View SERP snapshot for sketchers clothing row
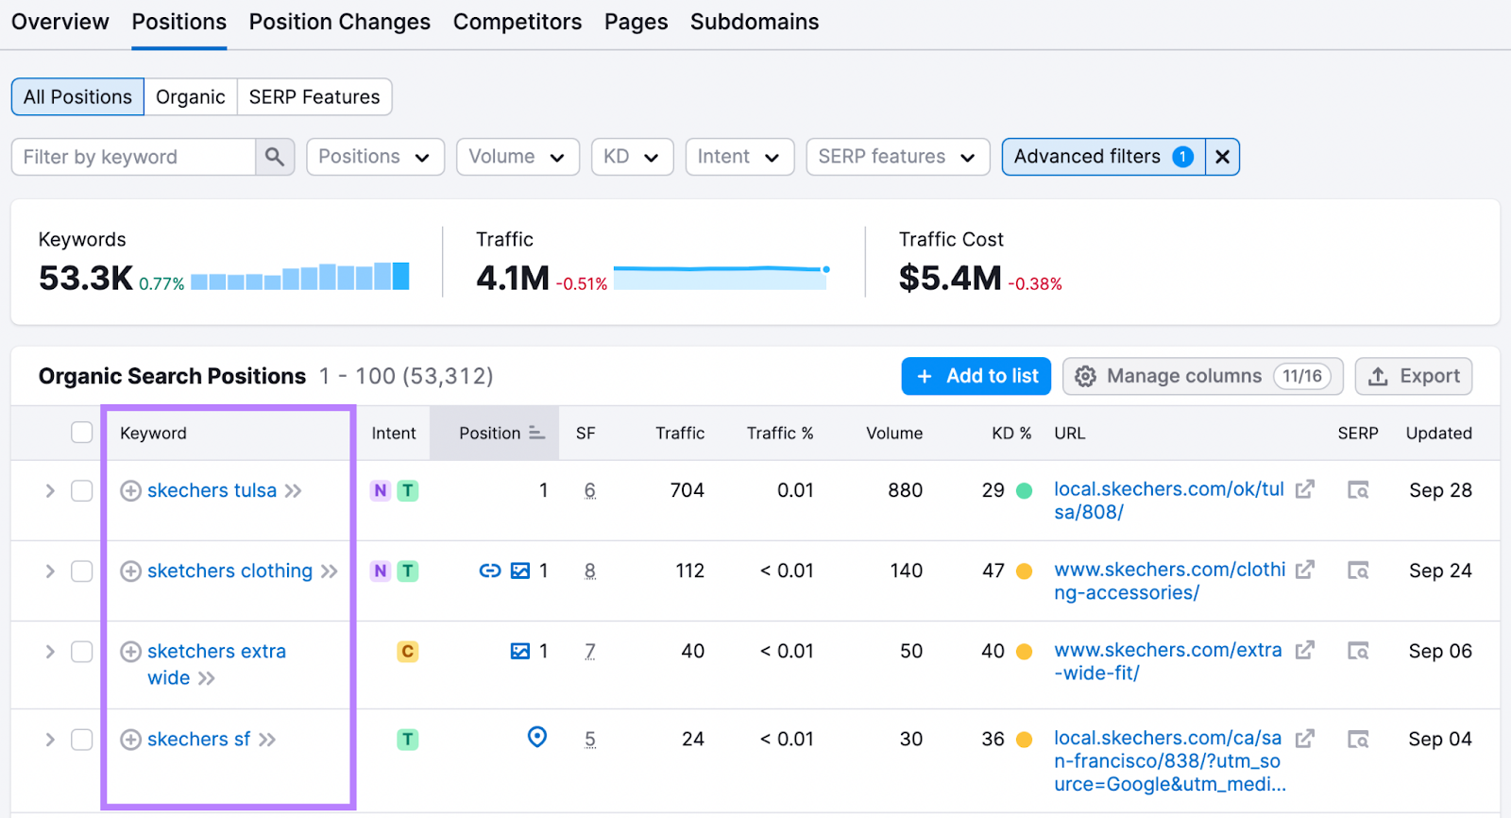 pos(1357,571)
